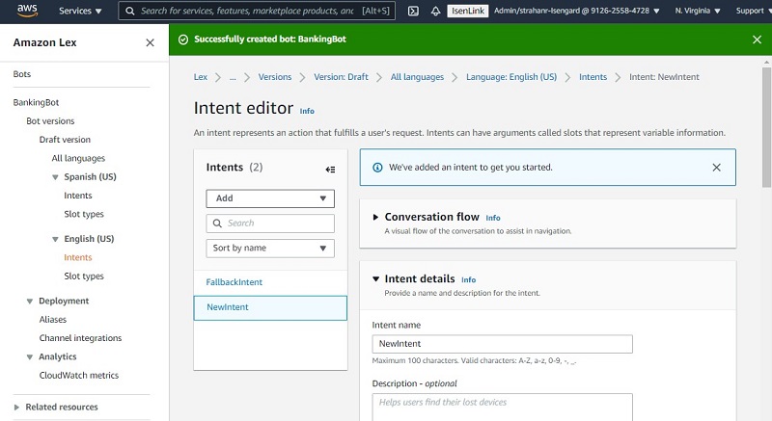Image resolution: width=772 pixels, height=421 pixels.
Task: Dismiss the 'added an intent' info box
Action: click(x=716, y=168)
